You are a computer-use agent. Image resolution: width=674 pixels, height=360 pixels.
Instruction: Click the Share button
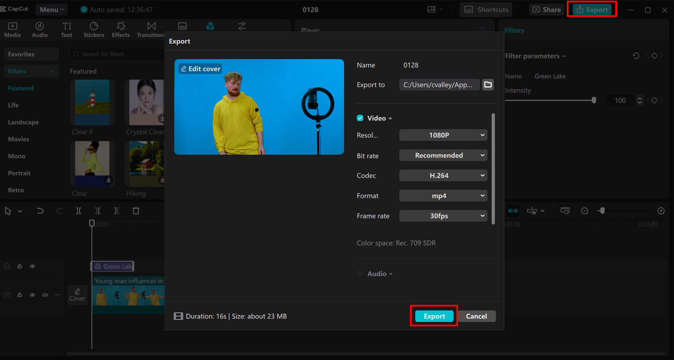(547, 10)
